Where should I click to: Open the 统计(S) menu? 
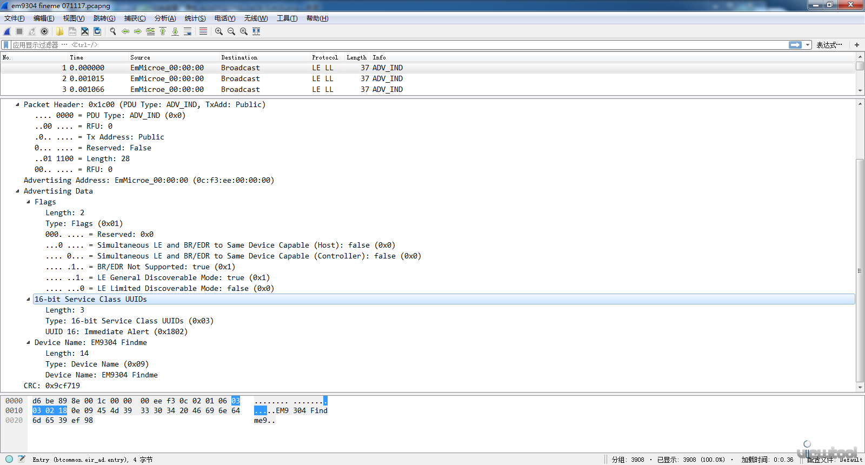[x=195, y=18]
